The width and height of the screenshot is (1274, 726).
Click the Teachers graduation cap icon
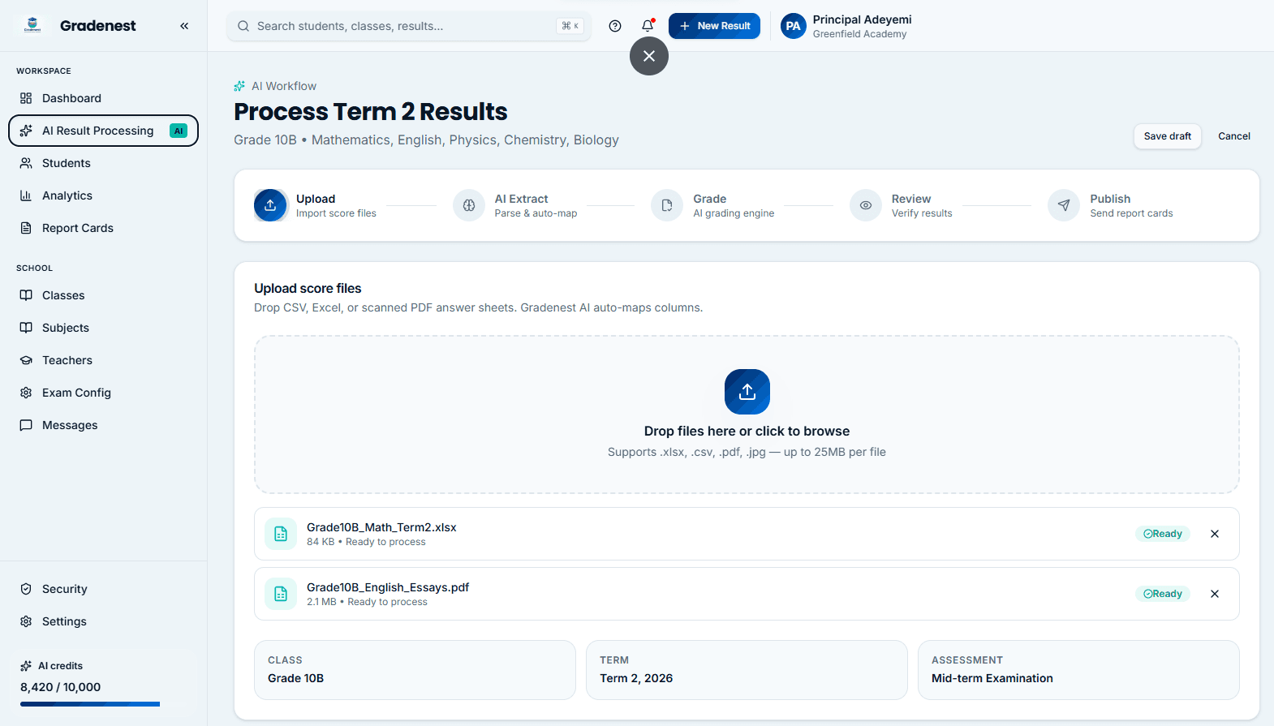click(x=26, y=360)
